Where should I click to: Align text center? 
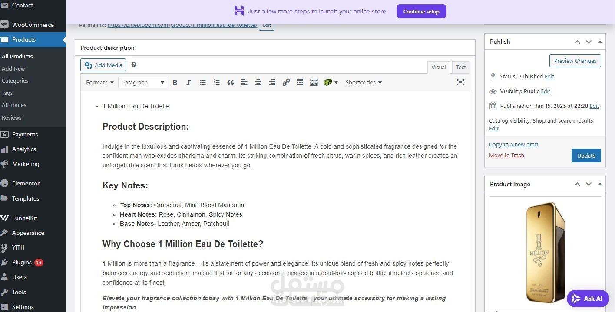click(x=258, y=82)
